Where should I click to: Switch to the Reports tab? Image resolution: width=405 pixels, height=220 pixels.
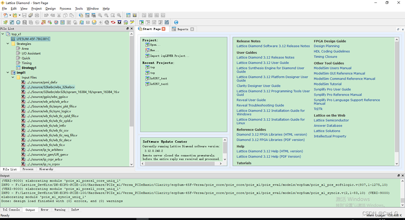[x=182, y=29]
